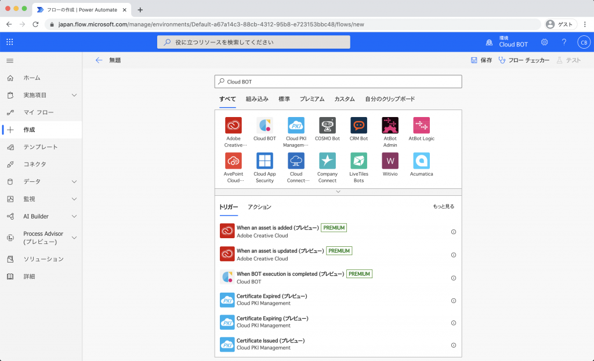The width and height of the screenshot is (594, 361).
Task: Open テンプレート in the sidebar
Action: (x=41, y=147)
